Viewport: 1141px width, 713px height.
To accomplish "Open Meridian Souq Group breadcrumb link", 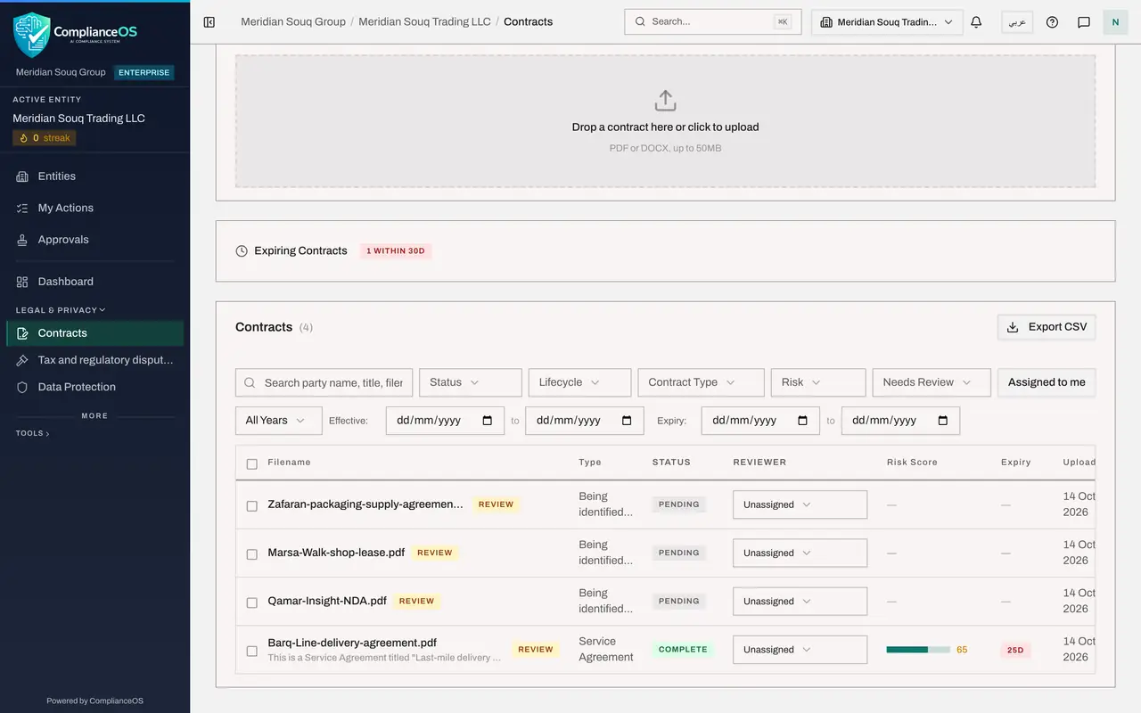I will click(293, 21).
